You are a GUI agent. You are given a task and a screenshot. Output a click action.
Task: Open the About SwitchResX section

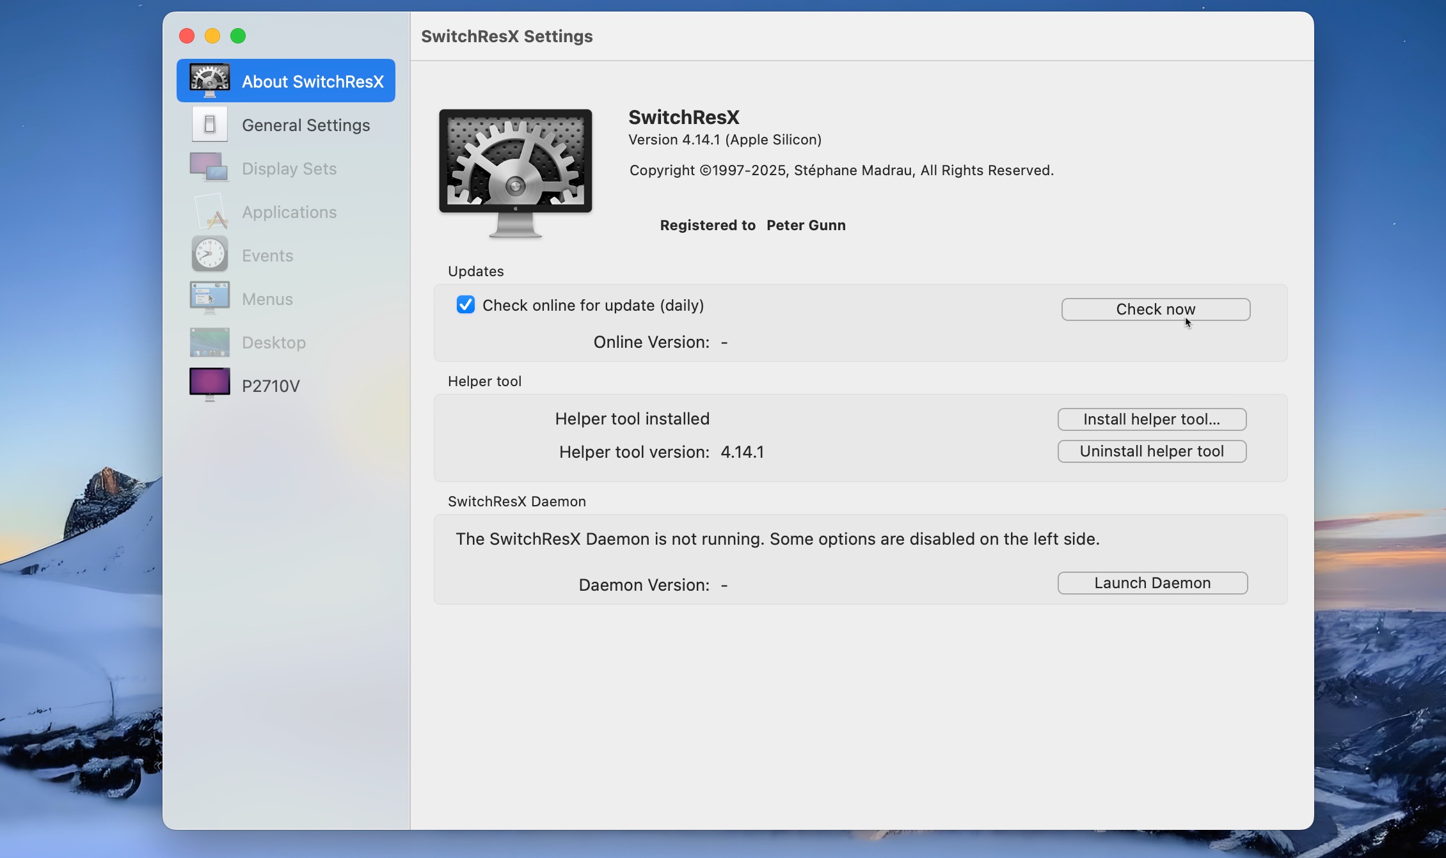[x=286, y=81]
